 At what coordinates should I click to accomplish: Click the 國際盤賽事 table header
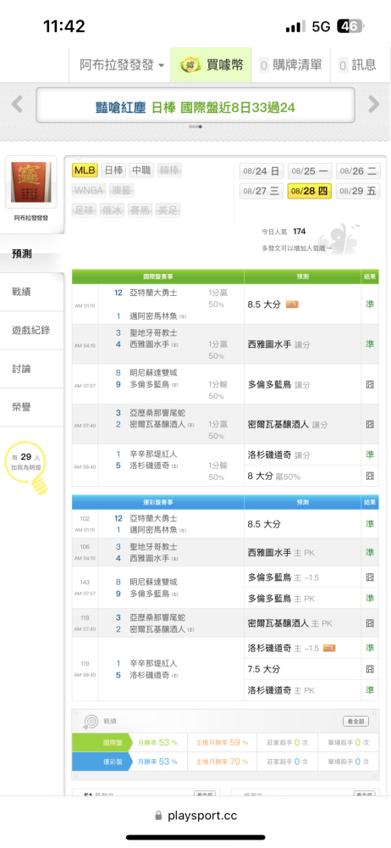(x=157, y=276)
